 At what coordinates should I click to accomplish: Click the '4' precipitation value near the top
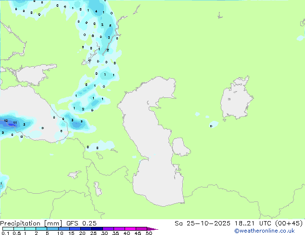(x=96, y=12)
